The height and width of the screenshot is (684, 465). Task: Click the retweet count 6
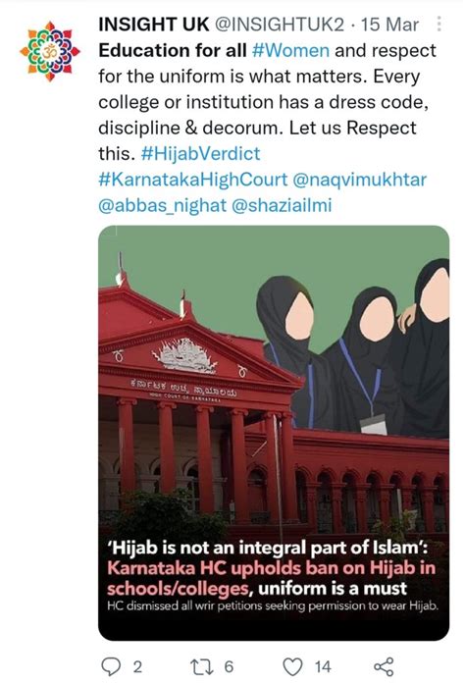pyautogui.click(x=229, y=667)
